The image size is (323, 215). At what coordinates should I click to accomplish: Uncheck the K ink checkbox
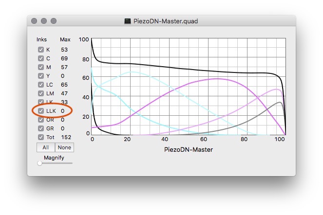[x=41, y=50]
